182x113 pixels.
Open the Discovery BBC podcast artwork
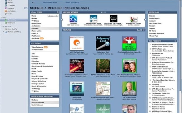73,19
